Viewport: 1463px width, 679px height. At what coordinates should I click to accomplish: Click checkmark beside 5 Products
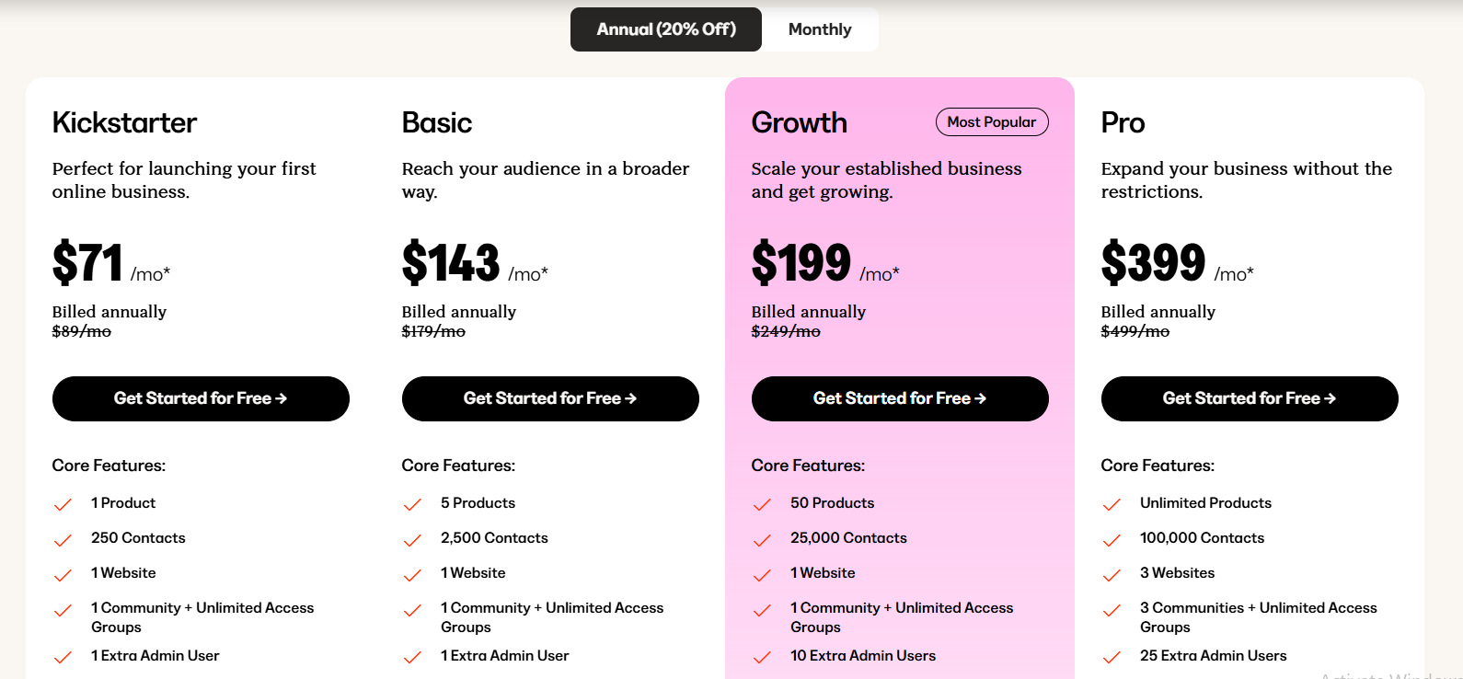[412, 504]
